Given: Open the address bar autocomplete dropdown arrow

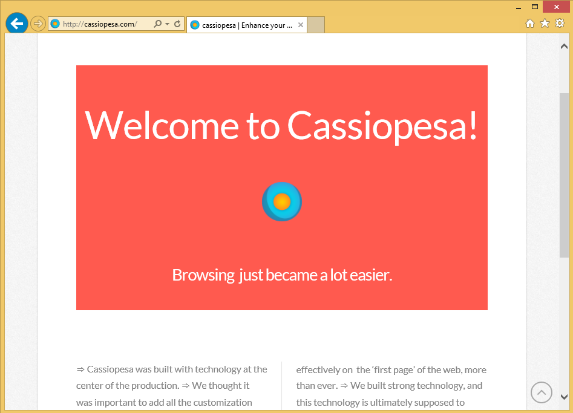Looking at the screenshot, I should [167, 24].
